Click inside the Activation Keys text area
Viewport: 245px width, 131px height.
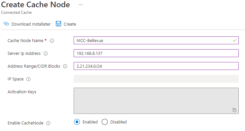point(156,101)
